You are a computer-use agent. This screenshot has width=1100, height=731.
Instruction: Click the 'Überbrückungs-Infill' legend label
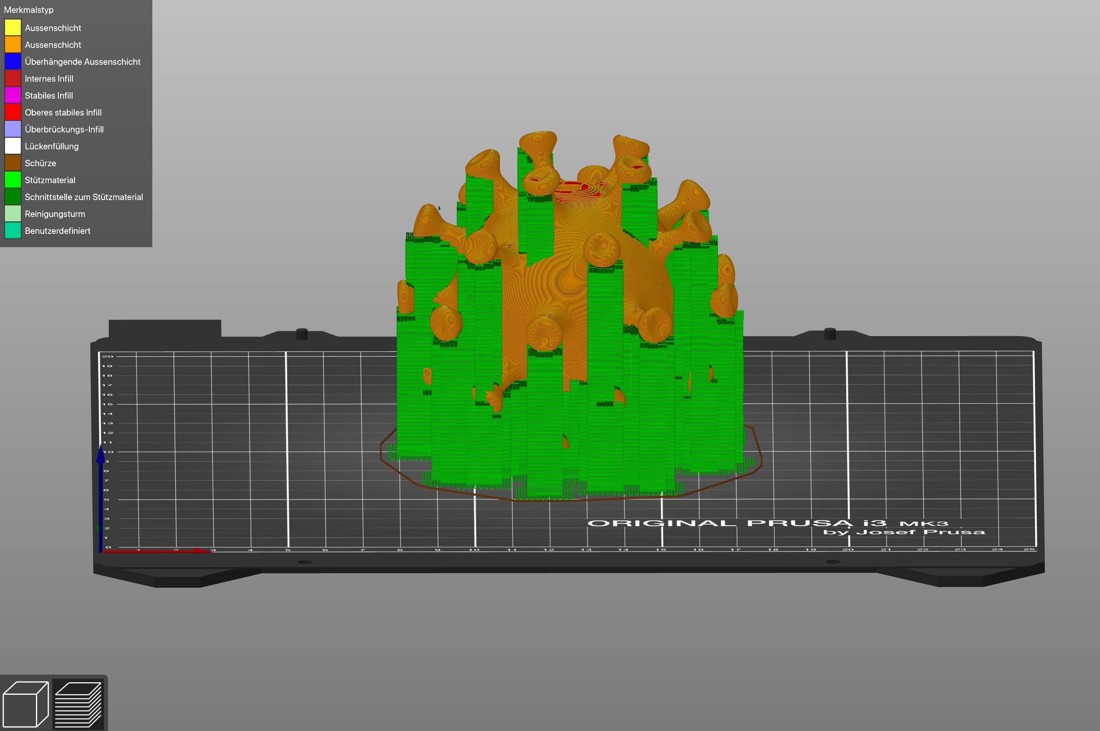tap(64, 129)
